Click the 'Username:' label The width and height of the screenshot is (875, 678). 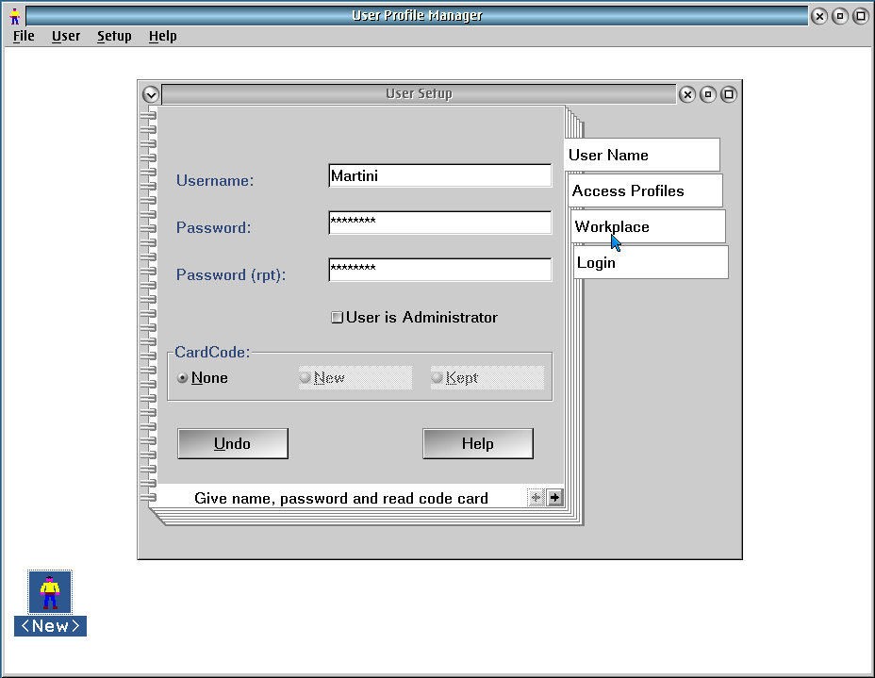pyautogui.click(x=215, y=181)
